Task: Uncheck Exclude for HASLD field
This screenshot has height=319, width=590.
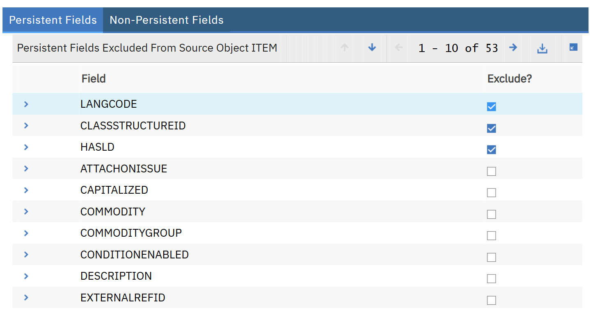Action: click(491, 149)
